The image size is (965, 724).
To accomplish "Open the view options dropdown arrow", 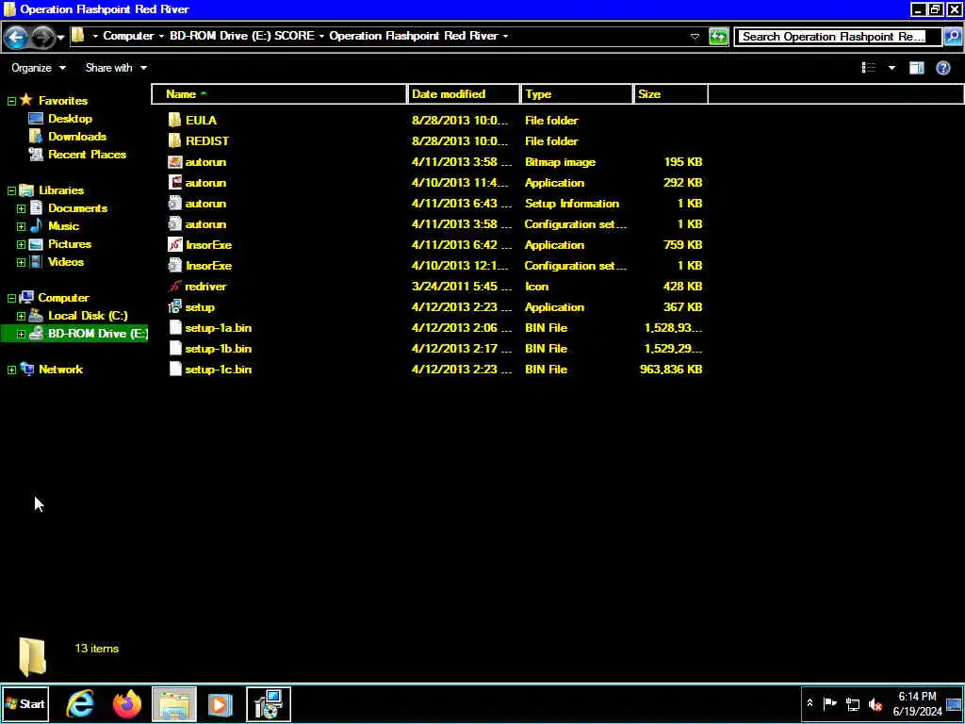I will (x=891, y=68).
